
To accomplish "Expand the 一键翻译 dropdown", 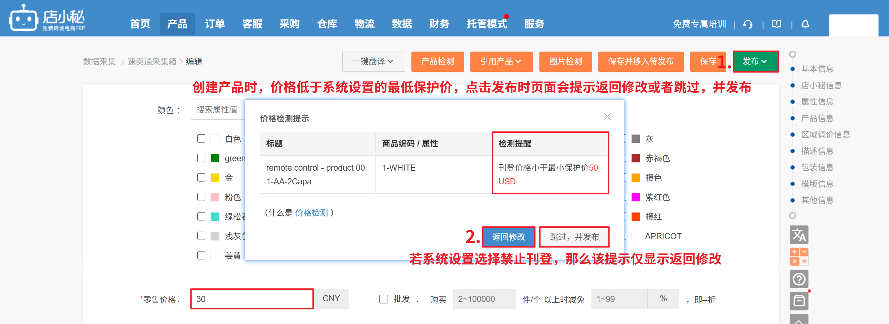I will (x=373, y=62).
